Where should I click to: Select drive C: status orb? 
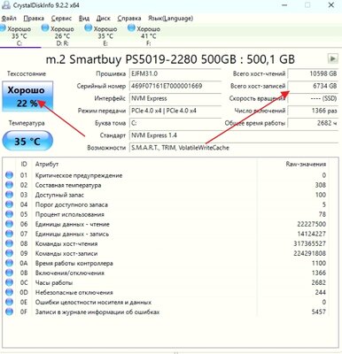pyautogui.click(x=3, y=28)
